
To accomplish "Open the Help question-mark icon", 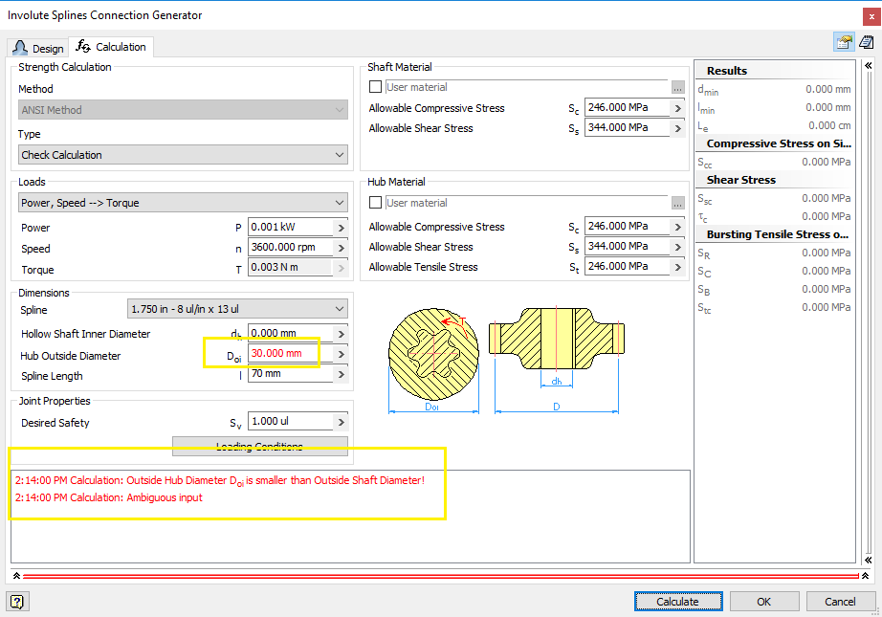I will click(x=17, y=601).
